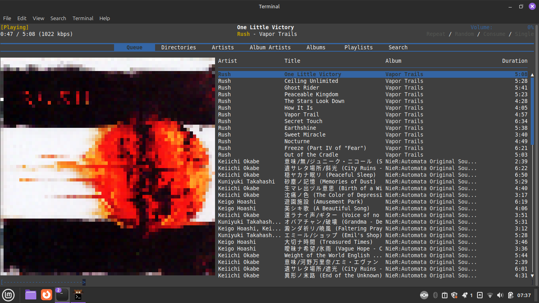Viewport: 539px width, 303px height.
Task: Select the song "The Stars Look Down"
Action: point(373,101)
